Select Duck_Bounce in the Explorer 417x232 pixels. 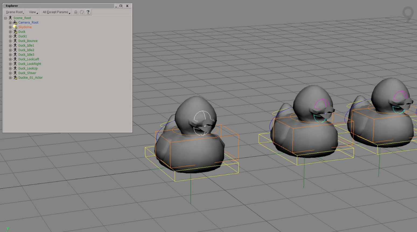(28, 41)
